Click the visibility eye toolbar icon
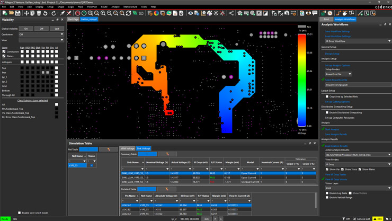Viewport: 392px width, 221px height. pos(191,13)
